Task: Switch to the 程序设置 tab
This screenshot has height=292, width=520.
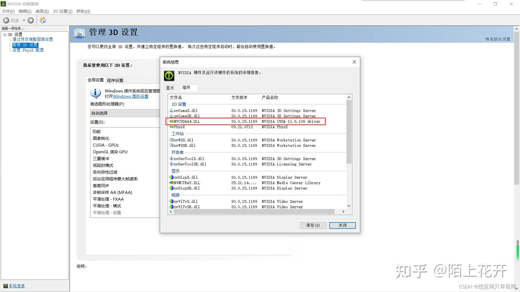Action: 115,80
